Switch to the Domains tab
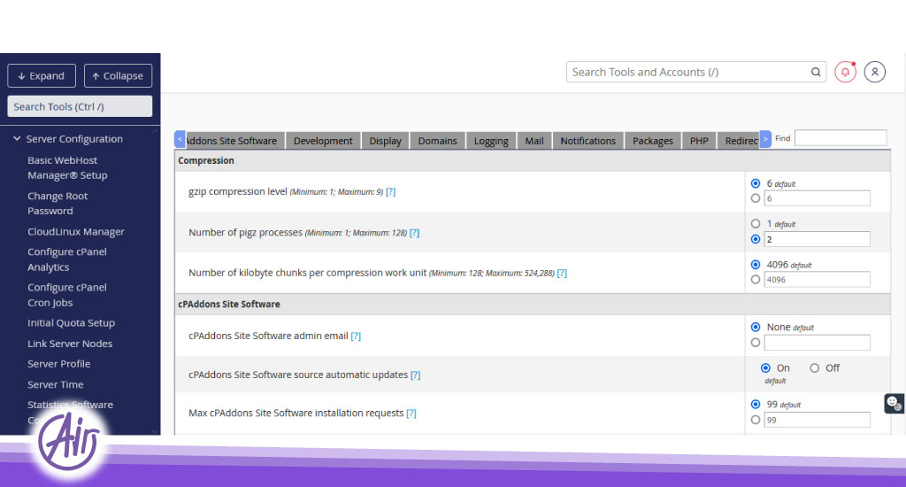The height and width of the screenshot is (487, 906). coord(437,141)
